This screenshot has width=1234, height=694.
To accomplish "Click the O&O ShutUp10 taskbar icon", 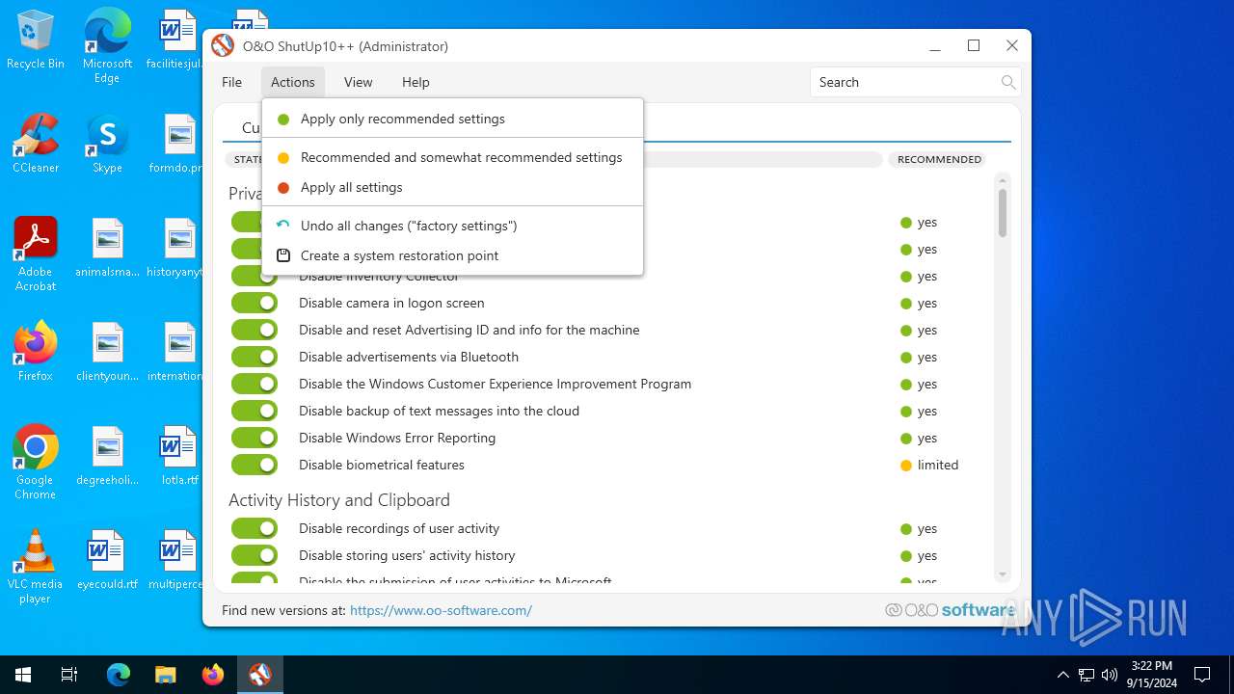I will [260, 675].
